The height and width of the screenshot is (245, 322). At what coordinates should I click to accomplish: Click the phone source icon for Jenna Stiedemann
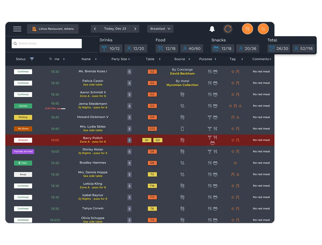point(182,106)
